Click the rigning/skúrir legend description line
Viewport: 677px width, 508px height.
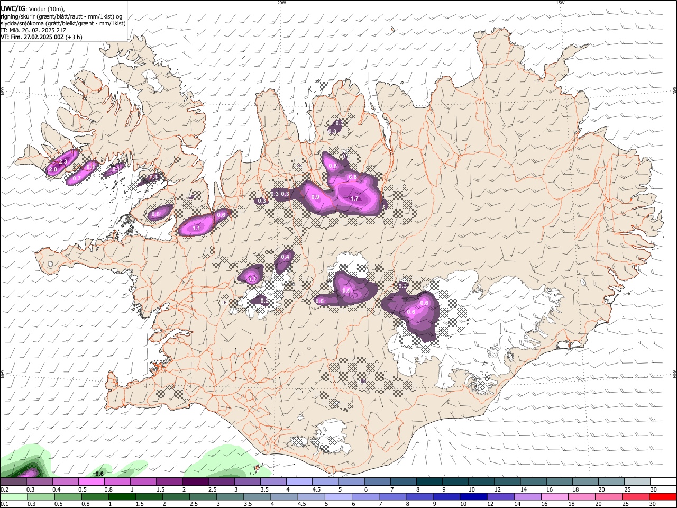(x=61, y=16)
